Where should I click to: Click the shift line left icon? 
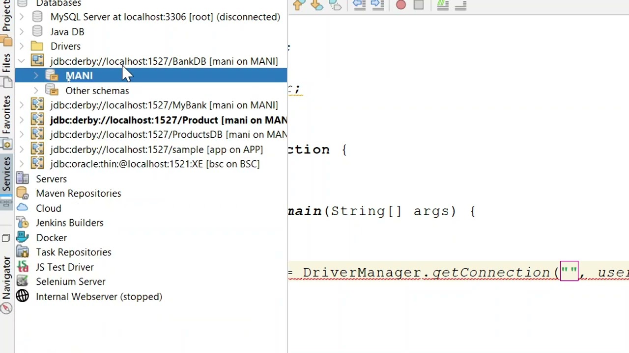pyautogui.click(x=359, y=5)
